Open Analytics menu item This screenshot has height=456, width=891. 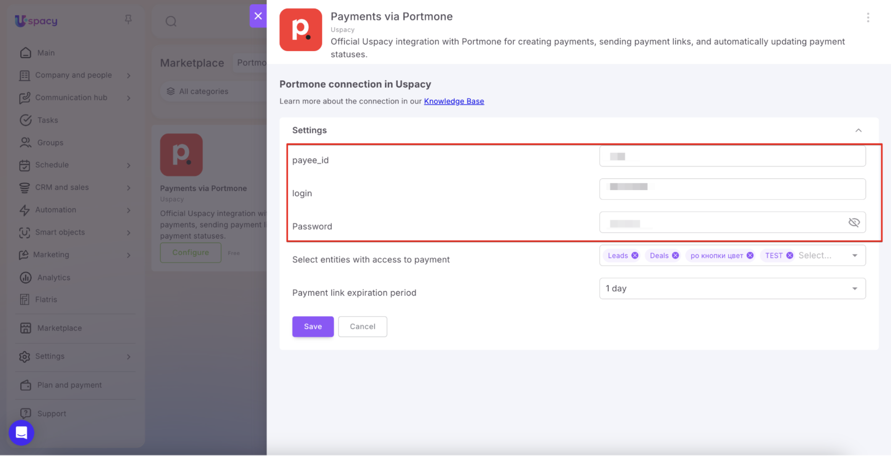(x=54, y=278)
